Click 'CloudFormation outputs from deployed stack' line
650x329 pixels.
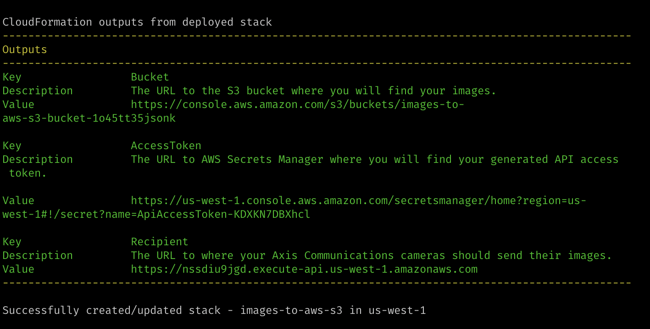tap(137, 22)
